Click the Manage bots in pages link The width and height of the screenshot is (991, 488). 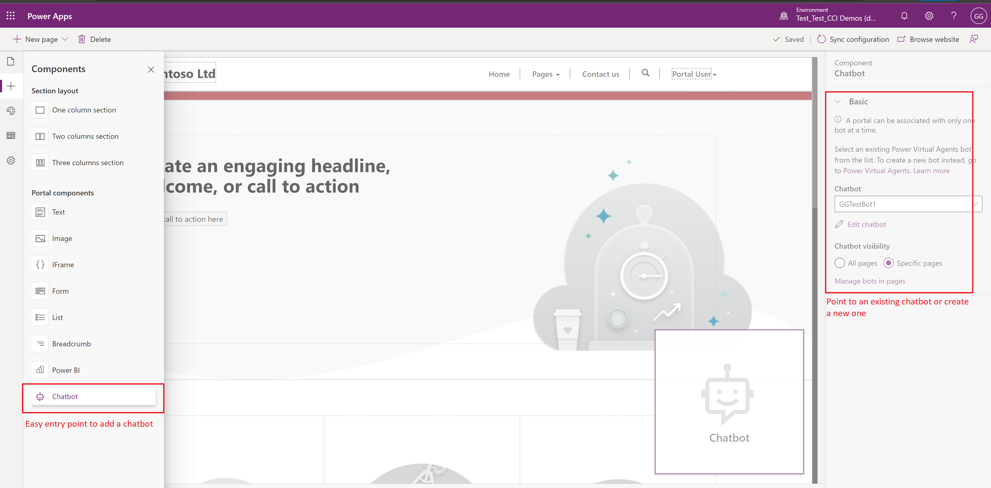pos(869,281)
